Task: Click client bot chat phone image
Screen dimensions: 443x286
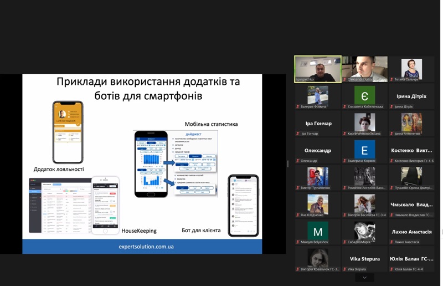Action: [x=243, y=206]
